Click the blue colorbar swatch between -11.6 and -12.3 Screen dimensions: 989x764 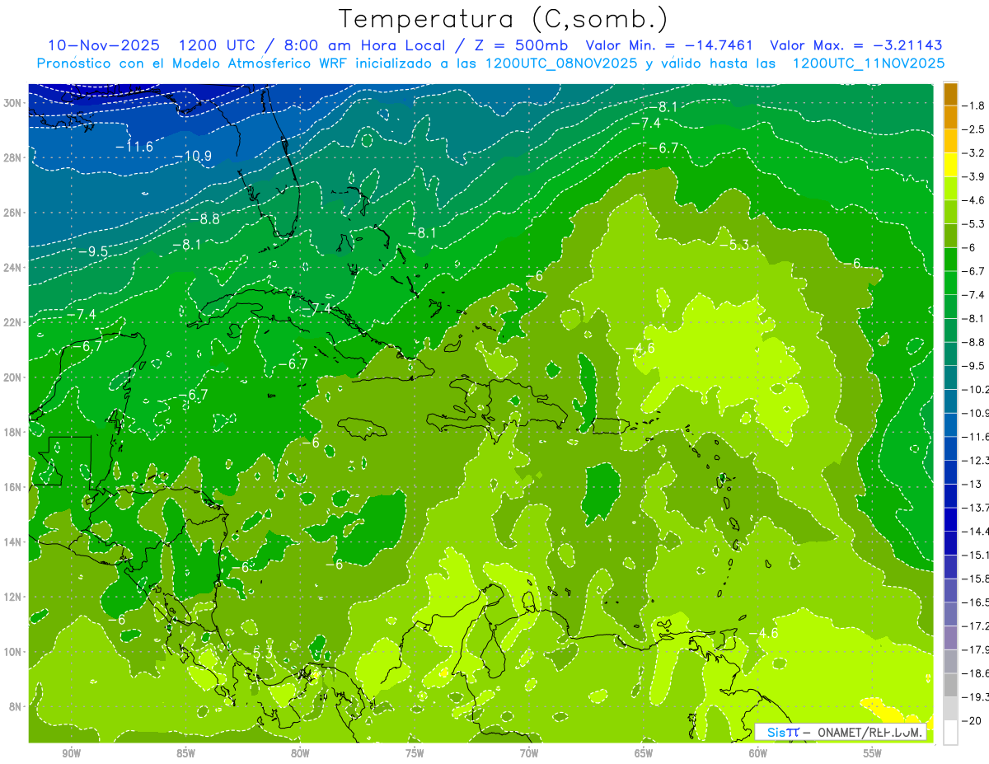click(950, 448)
